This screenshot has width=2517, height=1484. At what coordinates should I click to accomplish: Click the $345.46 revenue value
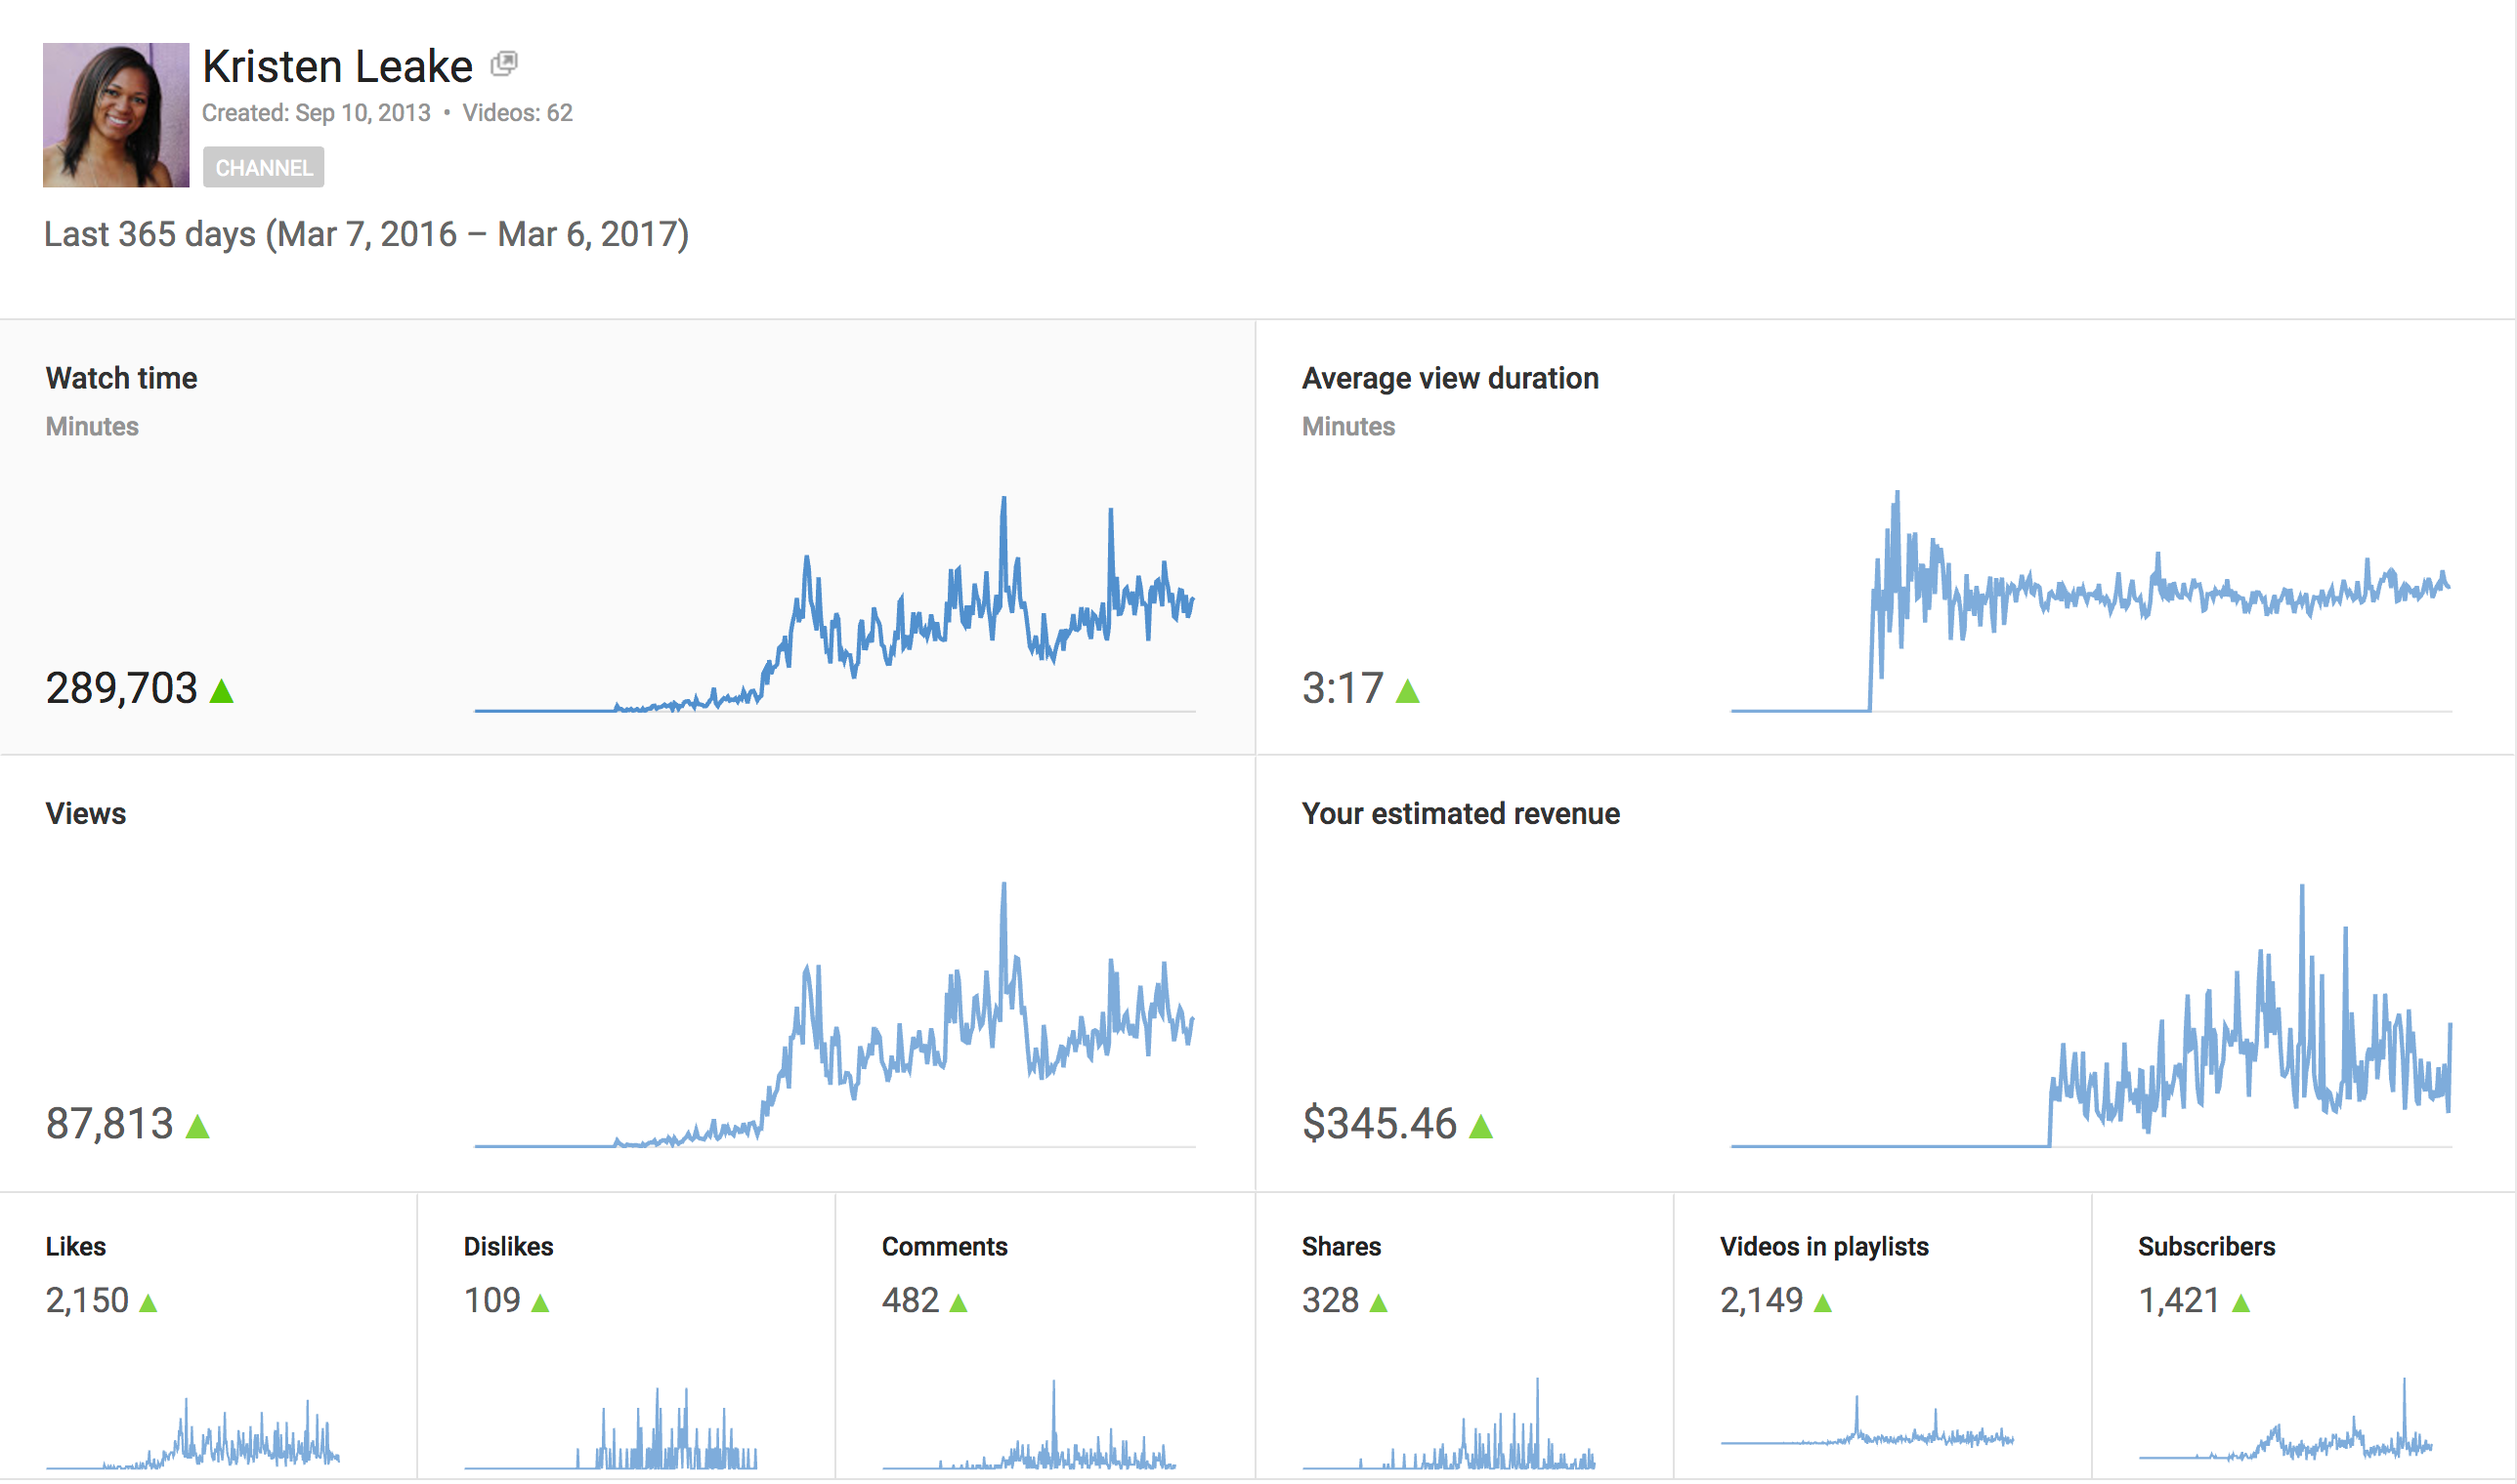[x=1379, y=1124]
